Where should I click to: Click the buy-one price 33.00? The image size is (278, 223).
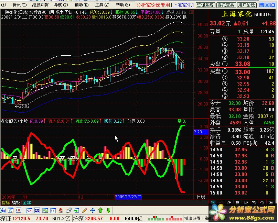click(243, 72)
